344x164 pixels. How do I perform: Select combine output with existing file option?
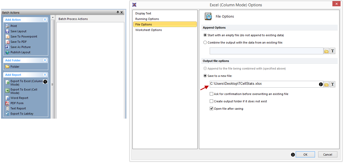pos(205,43)
